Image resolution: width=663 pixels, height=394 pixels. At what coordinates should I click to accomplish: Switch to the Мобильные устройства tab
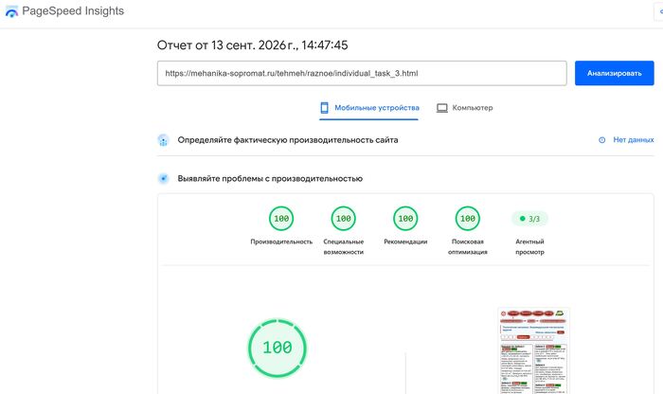click(369, 108)
